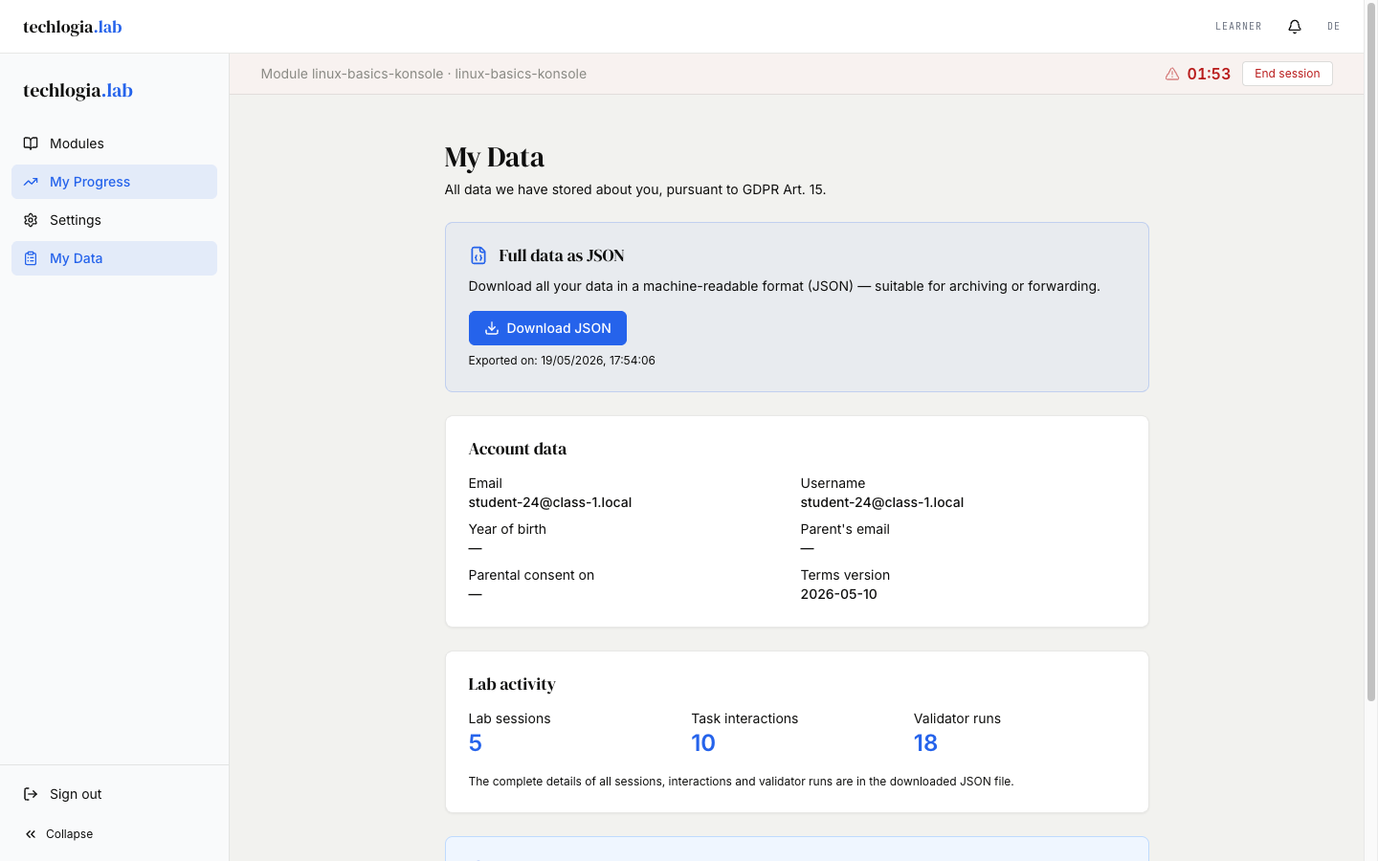Collapse the sidebar
Viewport: 1378px width, 861px height.
click(114, 834)
